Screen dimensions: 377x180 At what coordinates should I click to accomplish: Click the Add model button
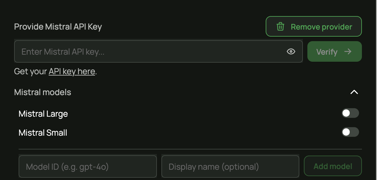click(x=333, y=166)
